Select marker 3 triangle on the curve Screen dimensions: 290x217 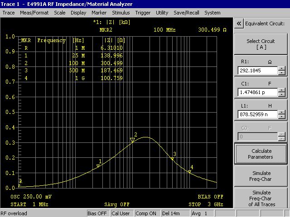pyautogui.click(x=172, y=159)
